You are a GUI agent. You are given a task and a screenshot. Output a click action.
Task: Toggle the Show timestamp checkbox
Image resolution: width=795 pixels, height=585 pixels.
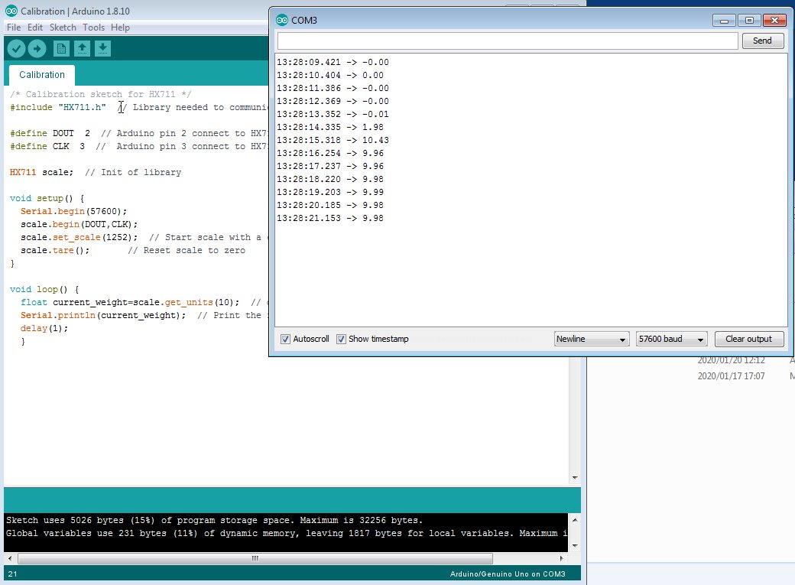pos(341,339)
